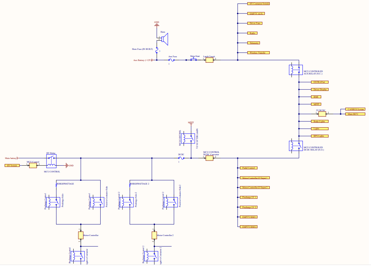Select the EMPTY BMI 2 port

pyautogui.click(x=249, y=227)
